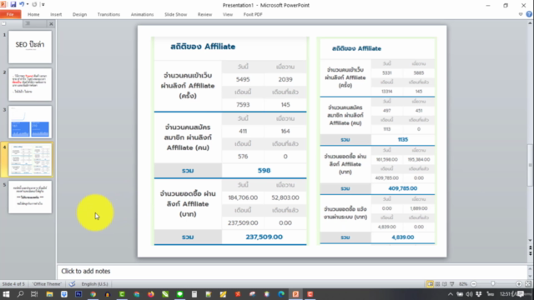Go to the Animations tab
The image size is (534, 300).
coord(142,14)
